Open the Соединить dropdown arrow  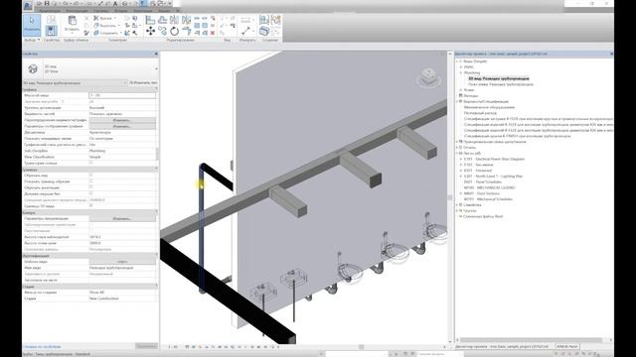click(x=120, y=33)
